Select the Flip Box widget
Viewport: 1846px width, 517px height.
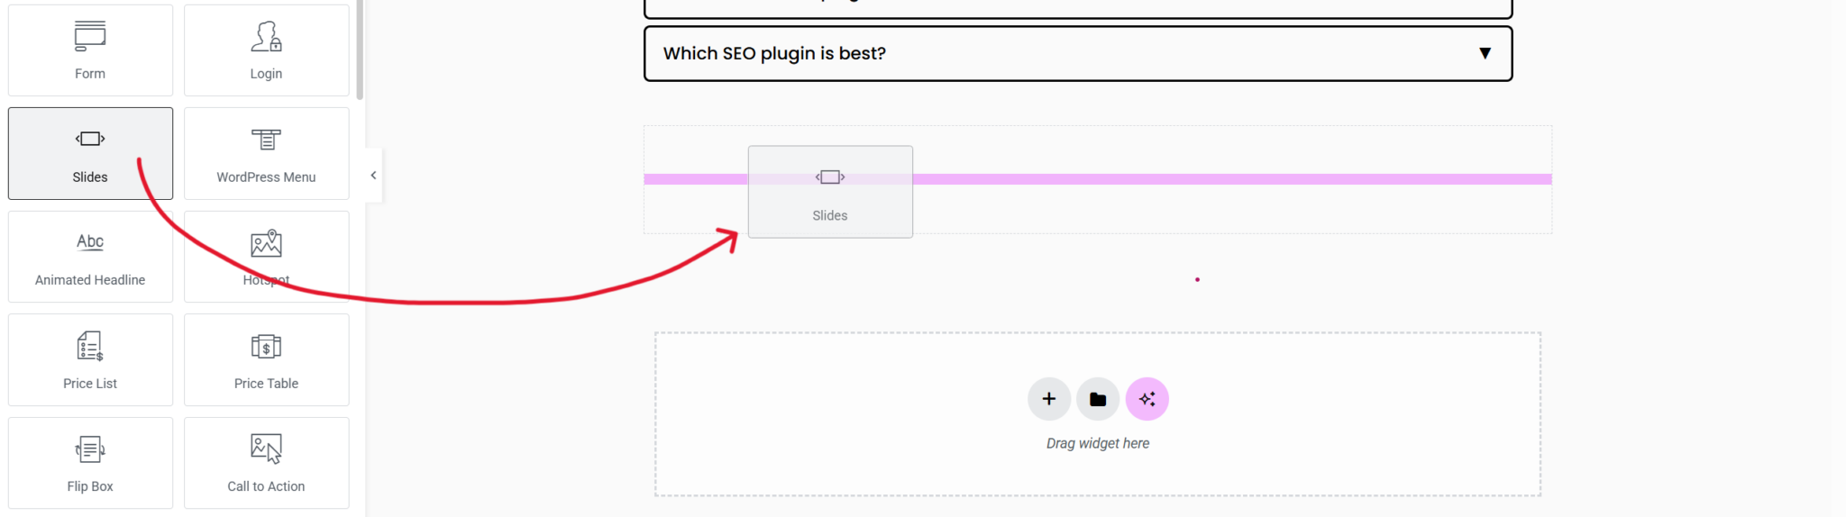90,463
